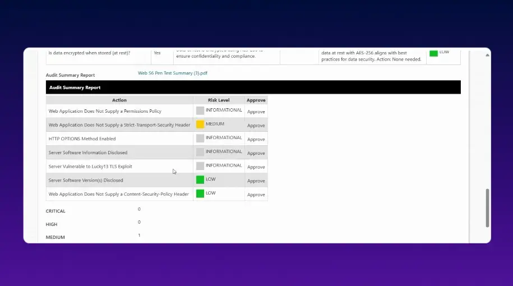Approve the Lucky13 TLS Exploit finding
Viewport: 513px width, 286px height.
[256, 167]
